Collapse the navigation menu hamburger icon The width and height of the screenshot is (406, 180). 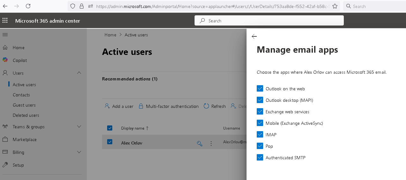pos(5,34)
